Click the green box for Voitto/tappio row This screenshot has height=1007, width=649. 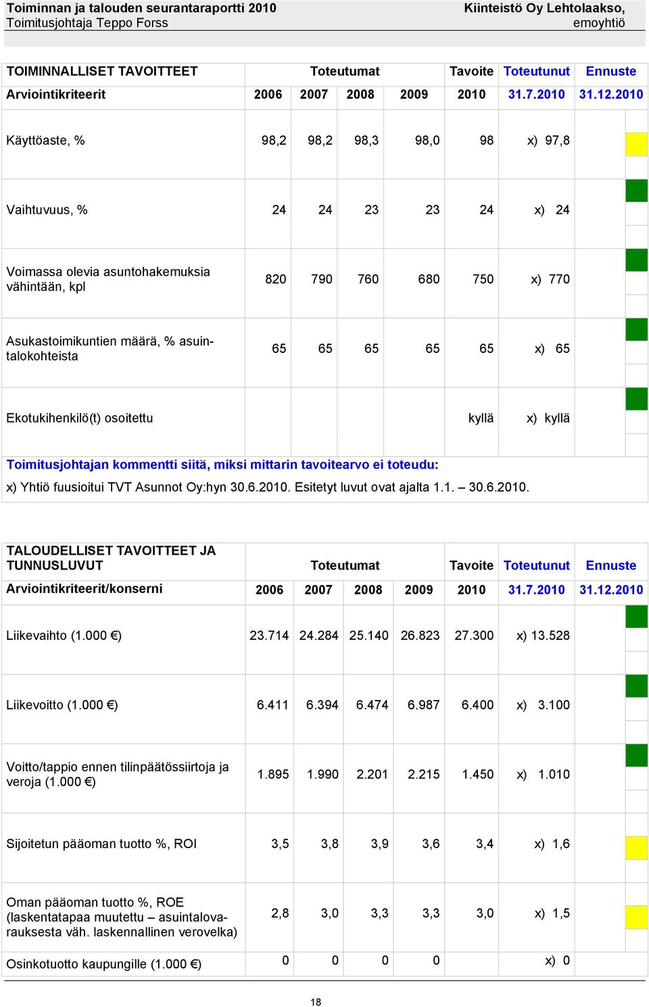pyautogui.click(x=636, y=755)
